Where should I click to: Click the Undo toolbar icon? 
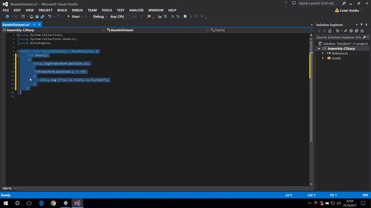click(50, 17)
